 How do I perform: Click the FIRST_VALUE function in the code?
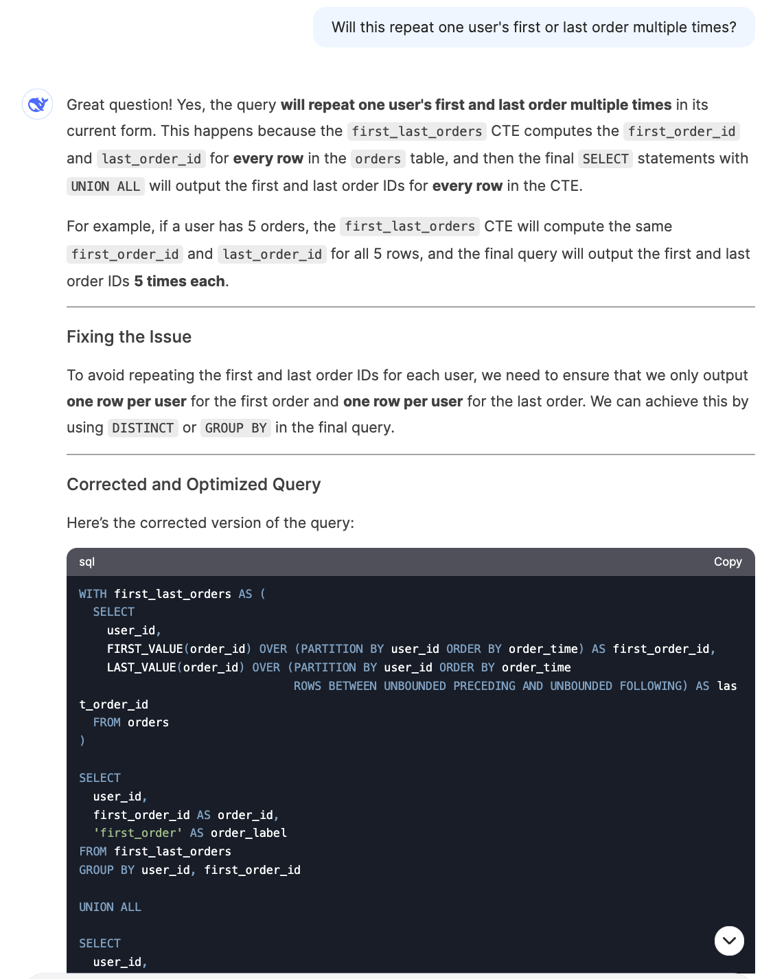[x=145, y=649]
